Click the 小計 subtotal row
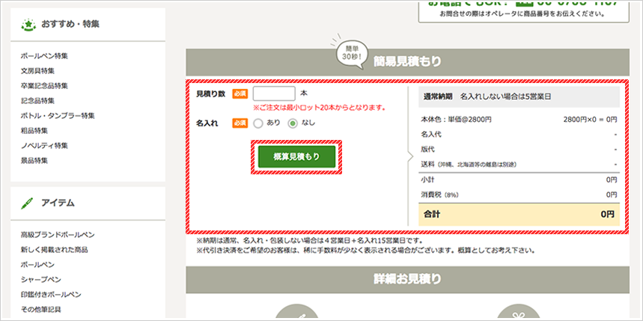643x321 pixels. point(519,180)
